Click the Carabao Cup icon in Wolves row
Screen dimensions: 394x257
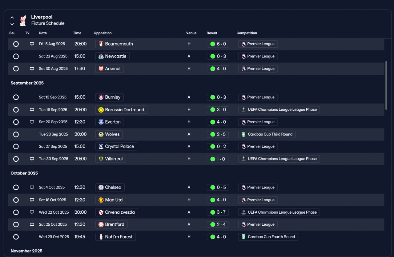click(243, 134)
